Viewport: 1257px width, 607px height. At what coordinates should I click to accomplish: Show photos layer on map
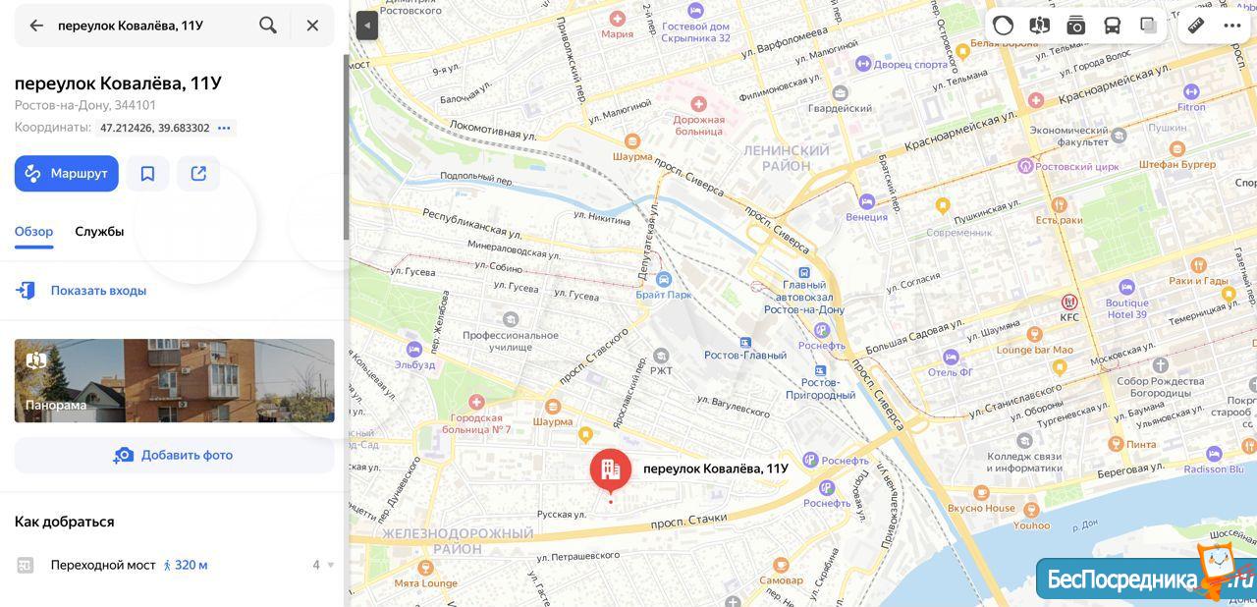pyautogui.click(x=1075, y=26)
